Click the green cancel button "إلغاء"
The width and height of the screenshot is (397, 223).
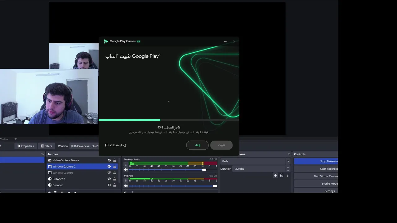point(197,145)
